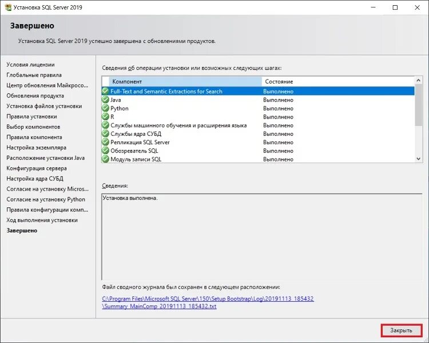
Task: Sort list by the Компонент column header
Action: [x=185, y=81]
